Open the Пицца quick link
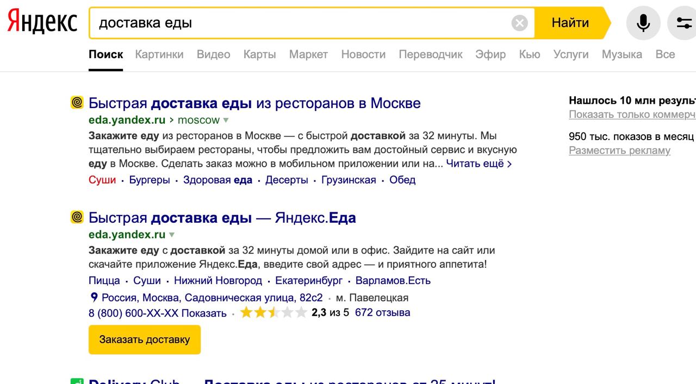 click(104, 281)
